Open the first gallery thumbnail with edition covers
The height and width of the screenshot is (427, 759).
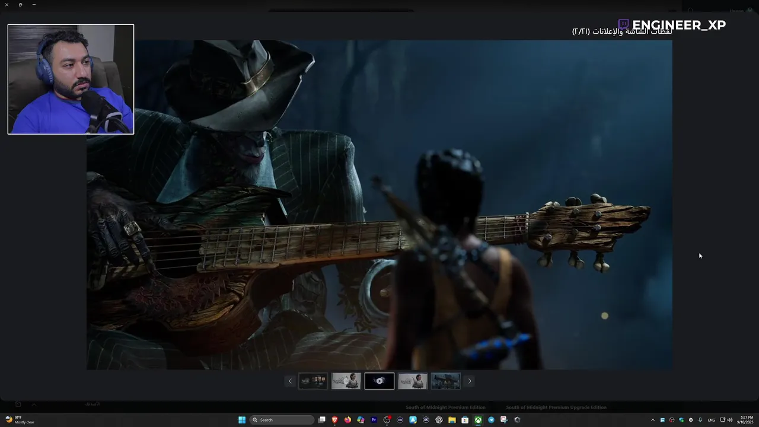pyautogui.click(x=313, y=381)
